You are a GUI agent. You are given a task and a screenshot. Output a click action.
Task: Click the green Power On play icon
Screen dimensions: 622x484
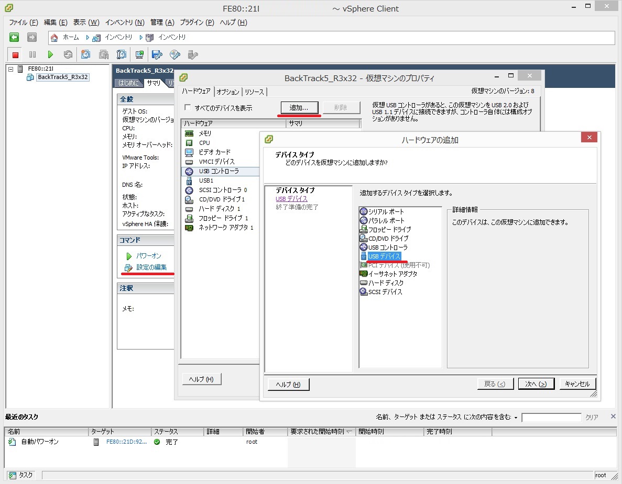click(50, 54)
